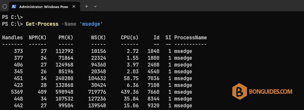Click the PowerShell icon on the tab
This screenshot has width=304, height=110.
click(x=14, y=7)
